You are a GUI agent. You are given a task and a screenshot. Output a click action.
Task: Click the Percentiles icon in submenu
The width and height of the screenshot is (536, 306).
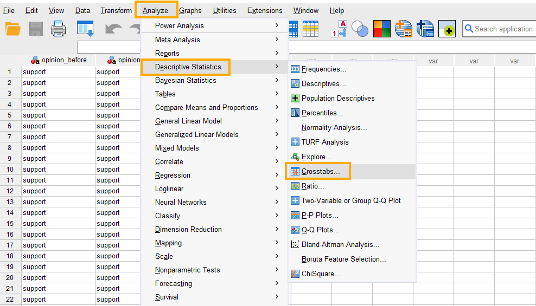[x=295, y=113]
